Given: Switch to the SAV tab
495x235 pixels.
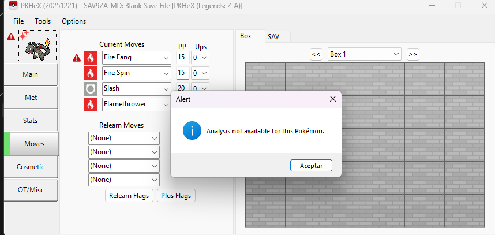Looking at the screenshot, I should [273, 36].
